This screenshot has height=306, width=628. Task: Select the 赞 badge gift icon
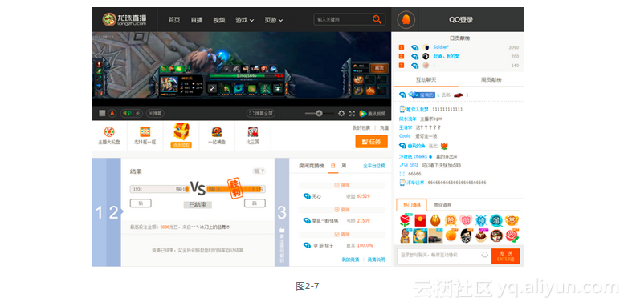tap(451, 220)
